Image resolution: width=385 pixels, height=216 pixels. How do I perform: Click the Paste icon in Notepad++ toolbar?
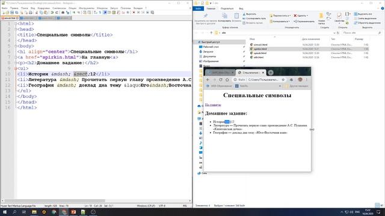pyautogui.click(x=46, y=12)
